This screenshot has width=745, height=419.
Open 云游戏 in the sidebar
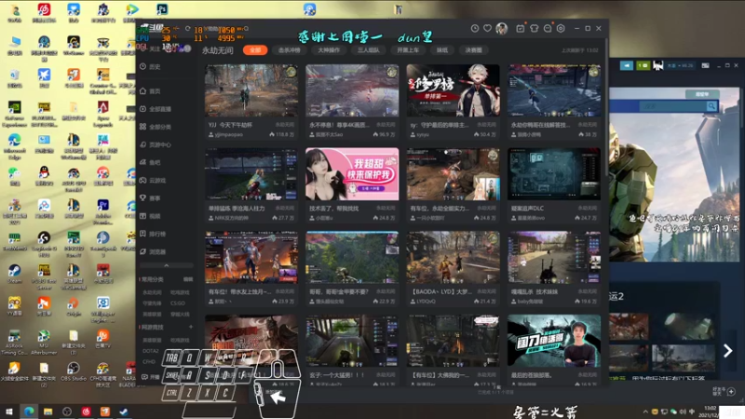click(153, 180)
